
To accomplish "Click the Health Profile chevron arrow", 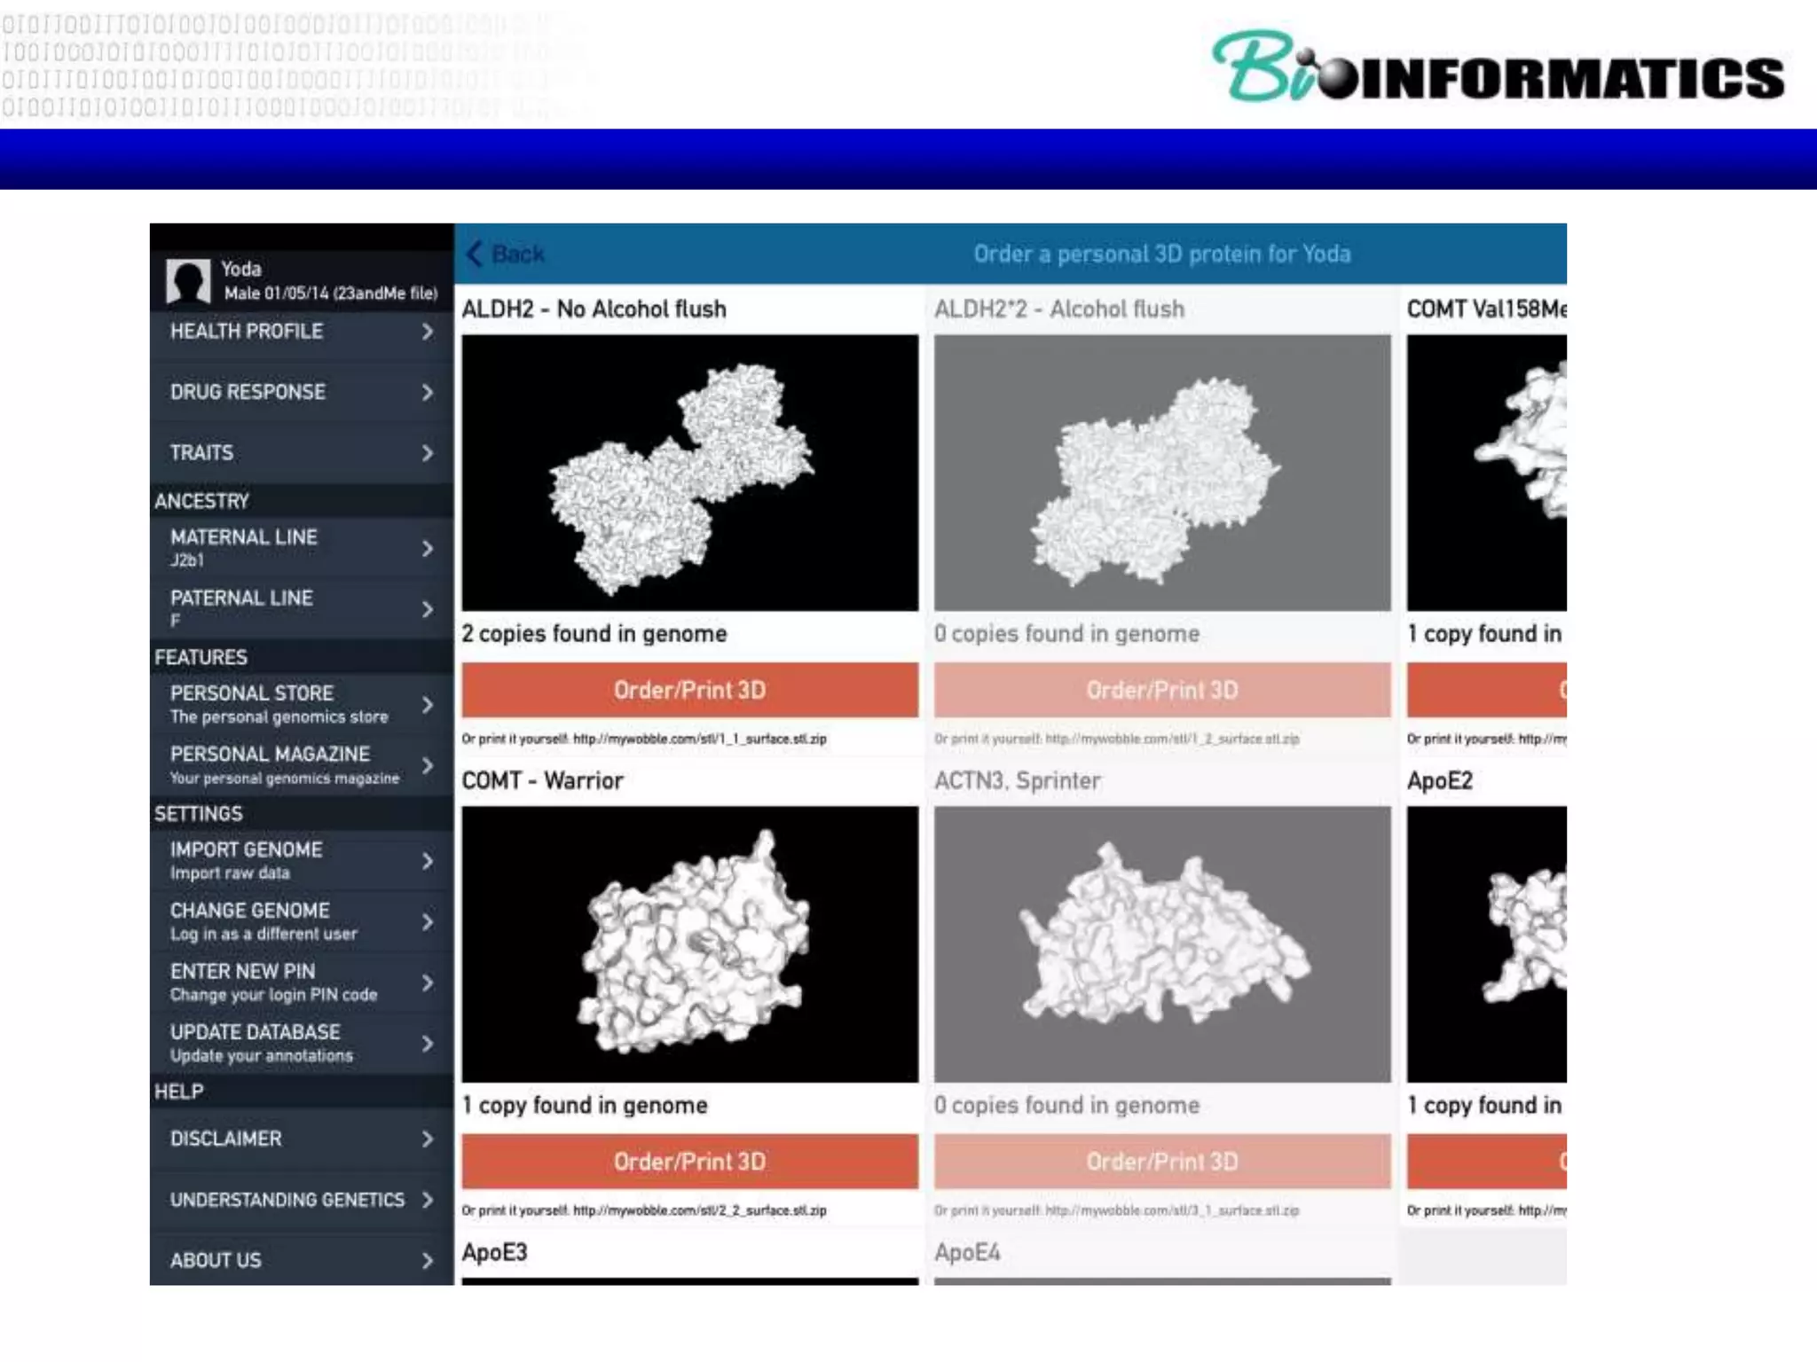I will coord(427,332).
